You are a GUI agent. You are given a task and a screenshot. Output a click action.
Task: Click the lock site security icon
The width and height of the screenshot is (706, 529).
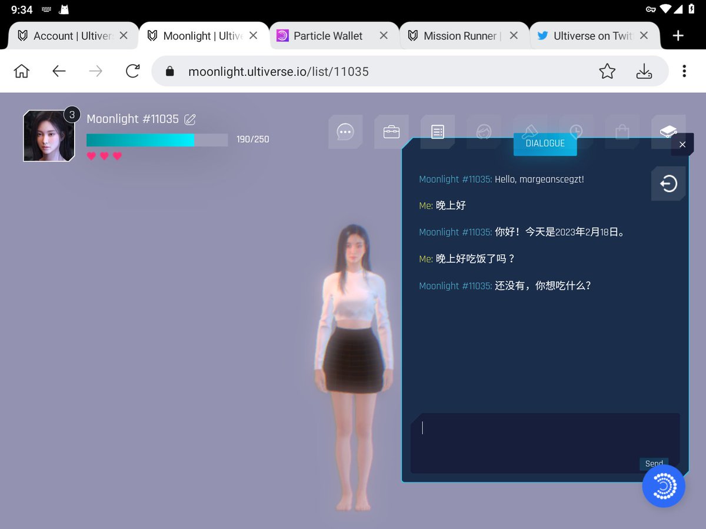170,71
